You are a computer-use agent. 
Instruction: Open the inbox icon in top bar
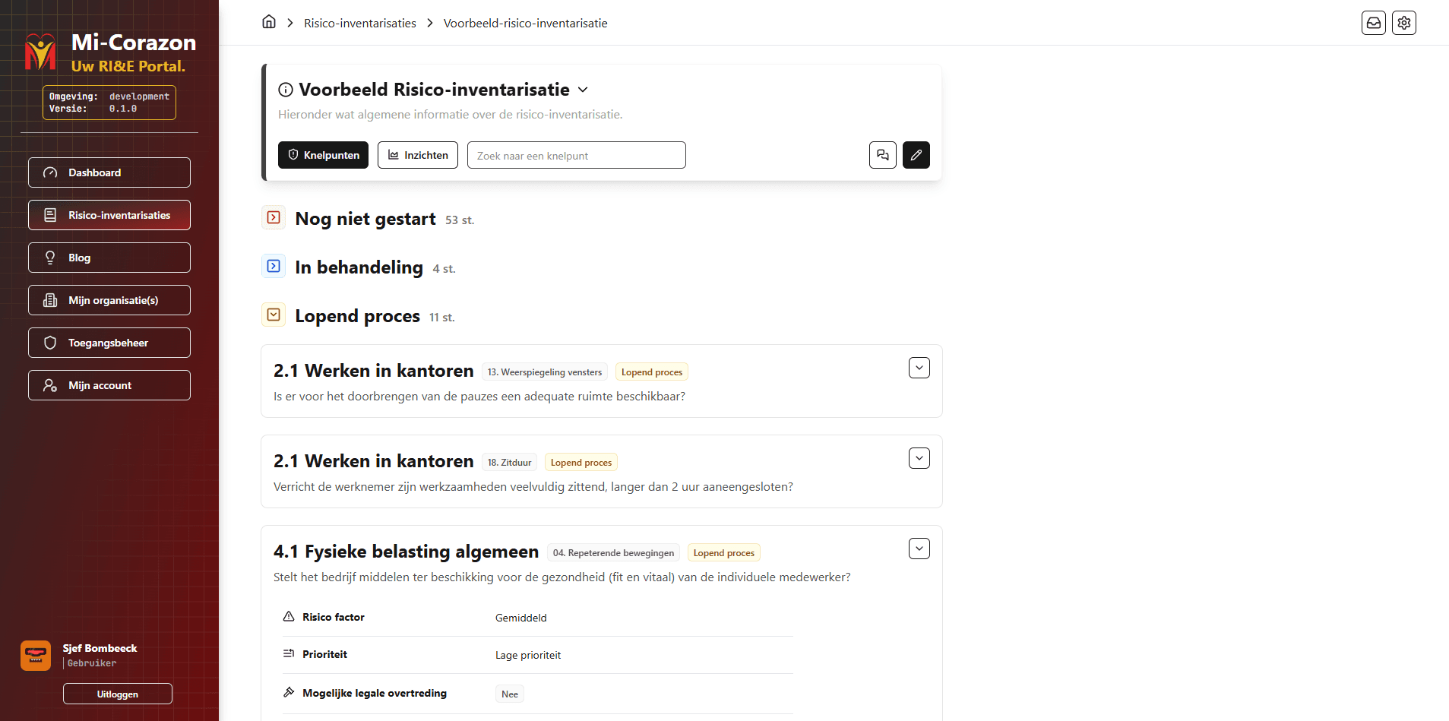pyautogui.click(x=1373, y=23)
